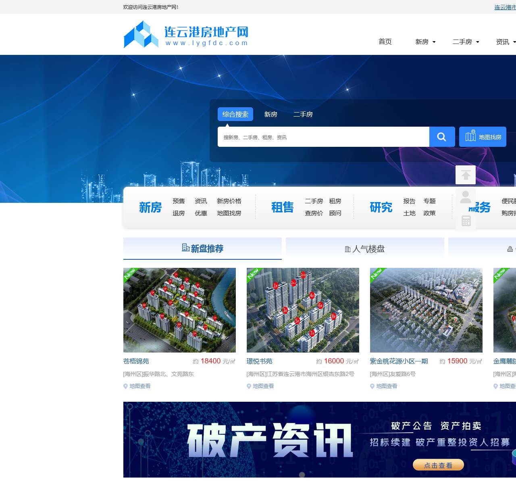
Task: Open the user profile floating icon
Action: [x=466, y=198]
